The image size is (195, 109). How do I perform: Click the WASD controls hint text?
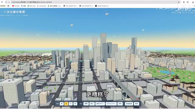point(183,13)
